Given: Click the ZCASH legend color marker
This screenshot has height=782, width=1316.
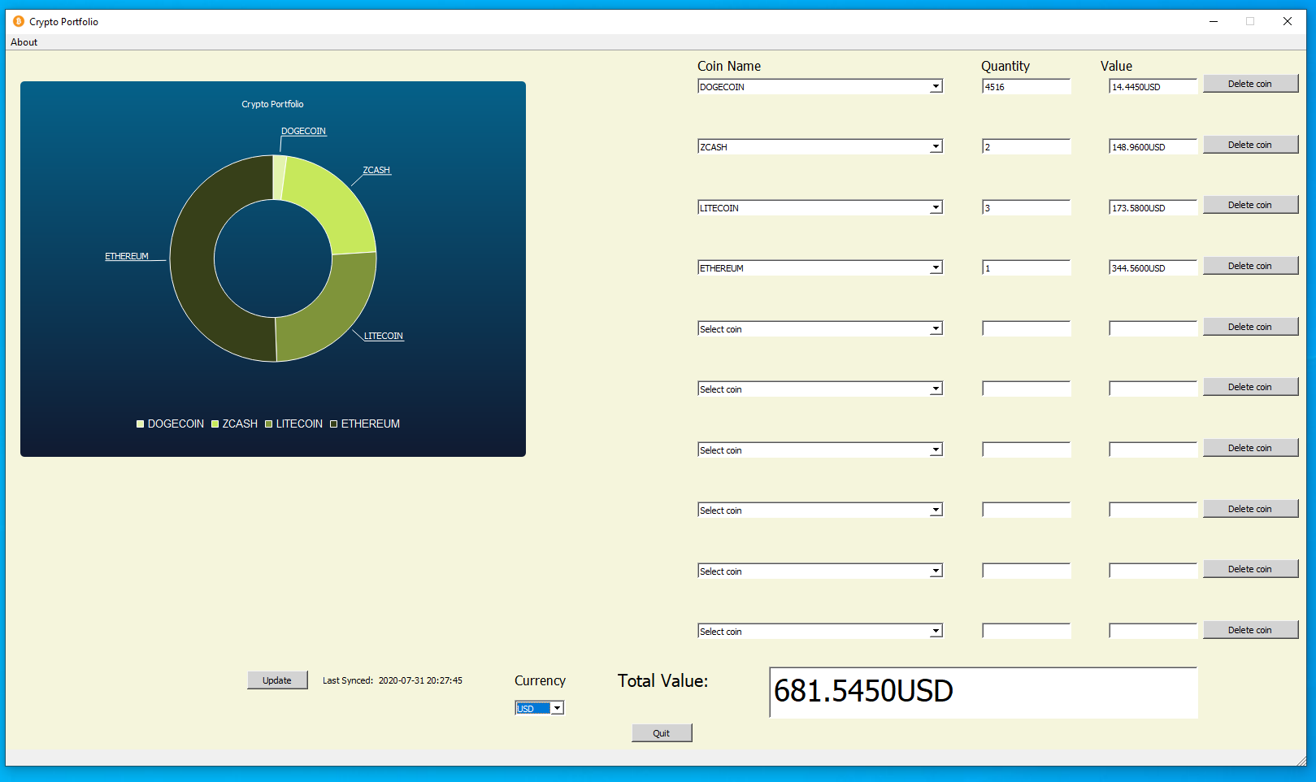Looking at the screenshot, I should pyautogui.click(x=215, y=424).
